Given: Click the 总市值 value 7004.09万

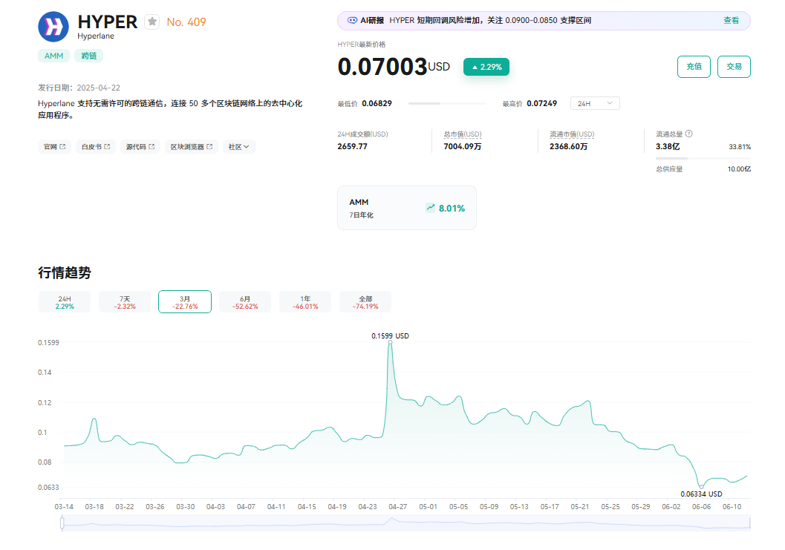Looking at the screenshot, I should tap(463, 147).
